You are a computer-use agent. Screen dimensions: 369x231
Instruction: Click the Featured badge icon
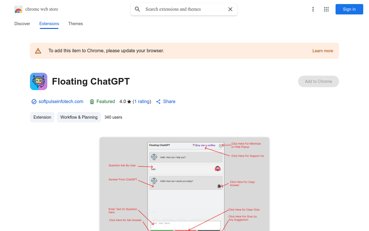click(x=92, y=102)
